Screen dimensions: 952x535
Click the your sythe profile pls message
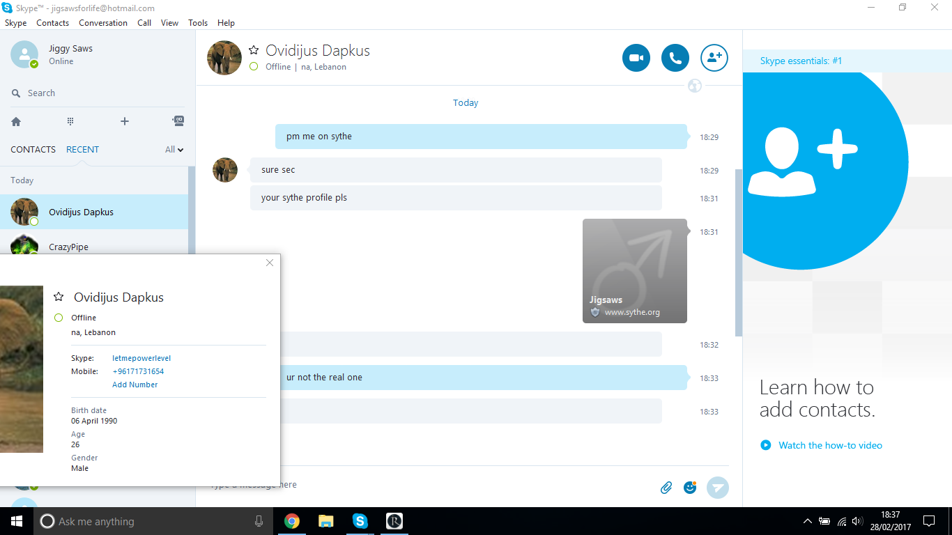[x=456, y=198]
